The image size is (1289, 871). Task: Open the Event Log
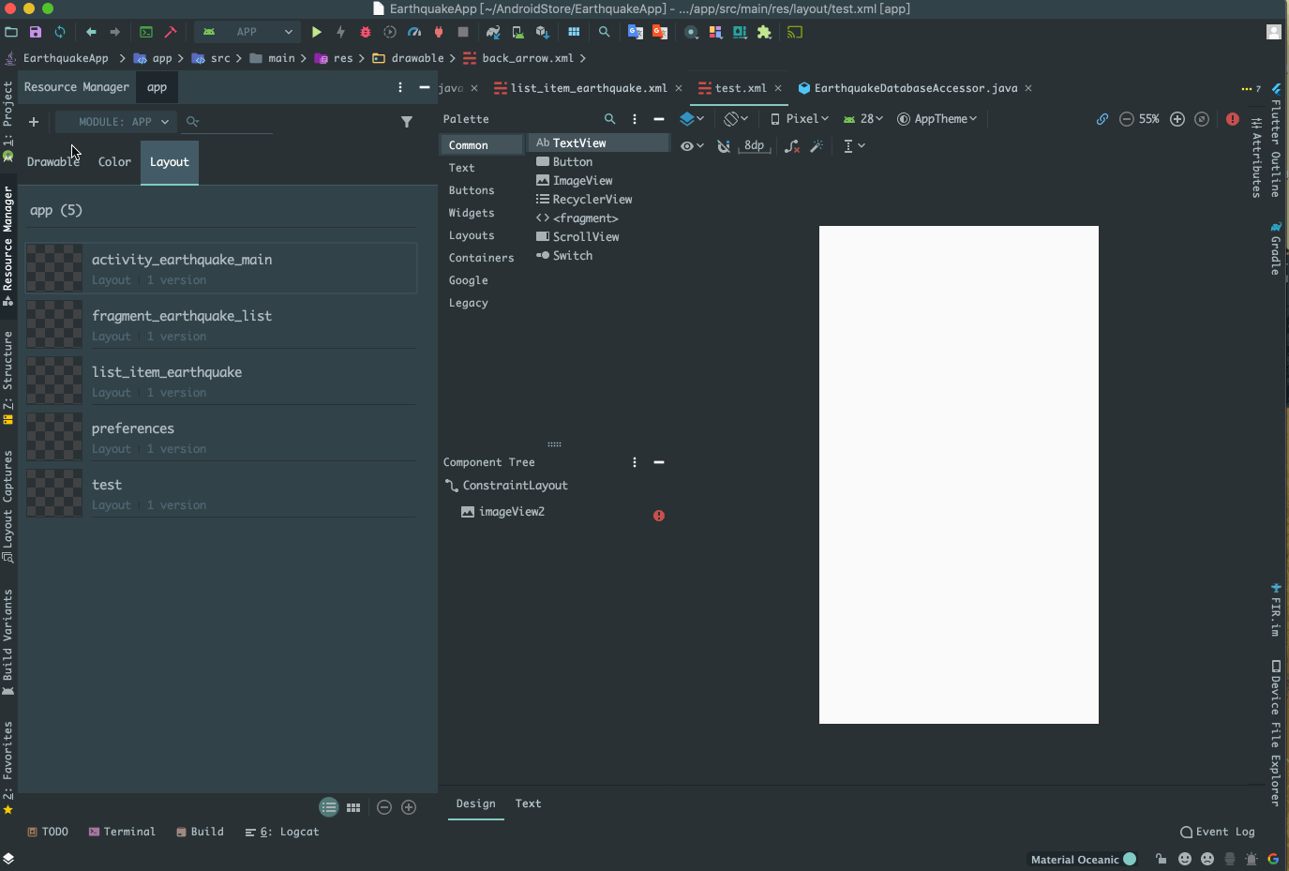[x=1218, y=832]
